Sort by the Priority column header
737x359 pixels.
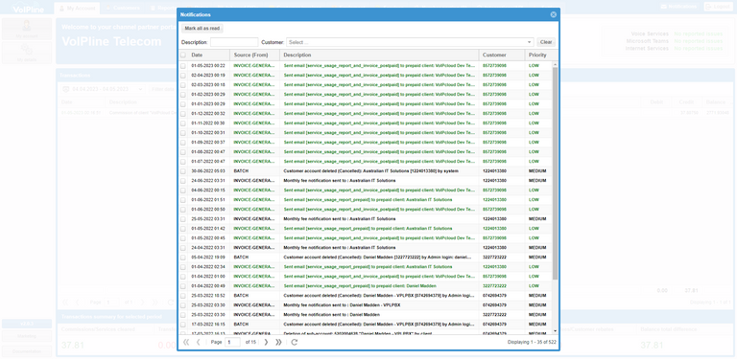538,55
